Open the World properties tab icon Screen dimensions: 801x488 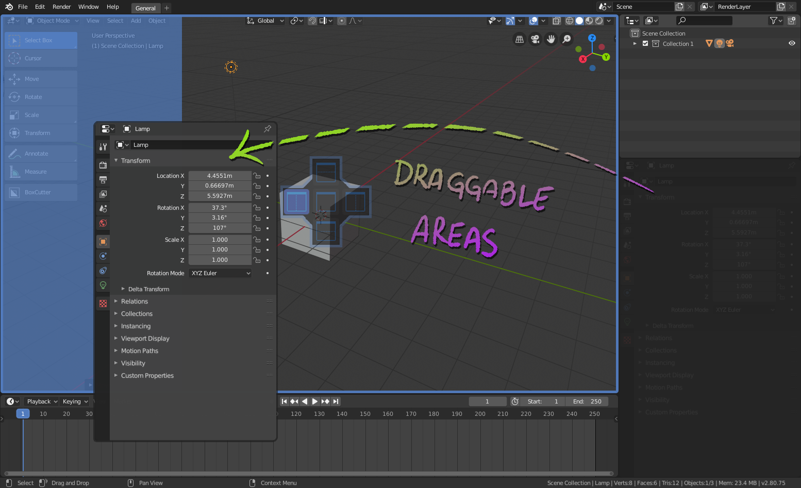(103, 223)
